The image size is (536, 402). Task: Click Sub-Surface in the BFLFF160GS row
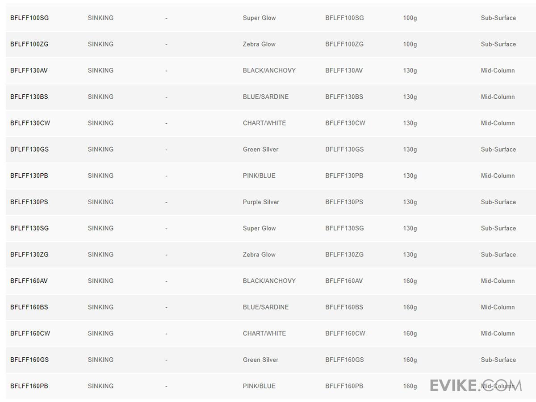pos(498,360)
